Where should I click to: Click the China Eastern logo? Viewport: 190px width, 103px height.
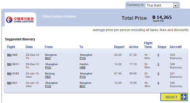pyautogui.click(x=20, y=20)
